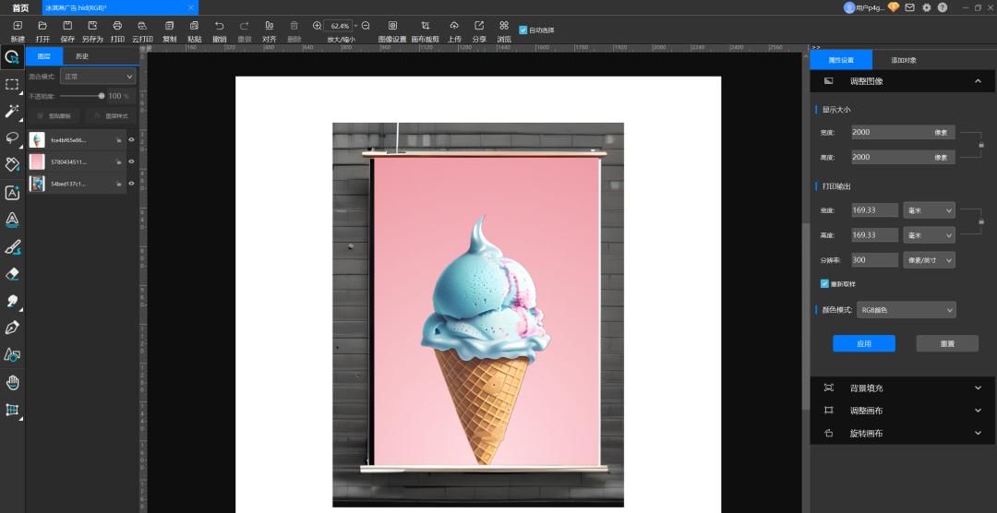The height and width of the screenshot is (513, 997).
Task: Open the 混合模式 blend mode dropdown
Action: 98,77
